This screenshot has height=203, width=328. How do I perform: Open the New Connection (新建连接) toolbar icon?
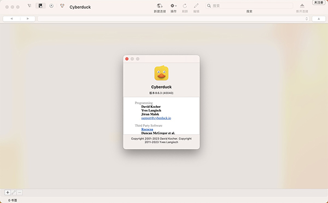[160, 6]
